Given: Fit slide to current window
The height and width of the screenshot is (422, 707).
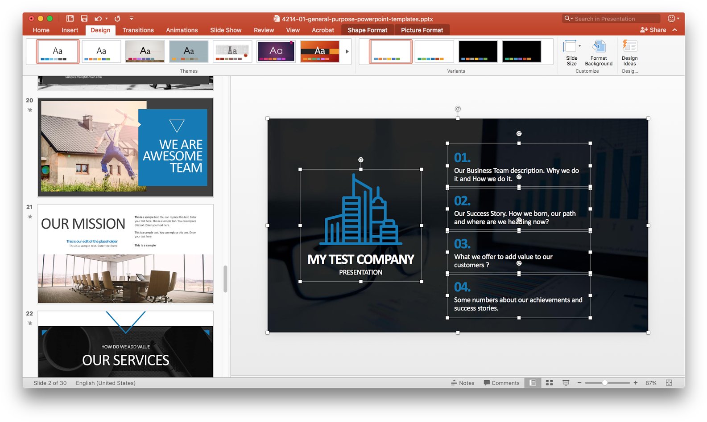Looking at the screenshot, I should [x=669, y=383].
